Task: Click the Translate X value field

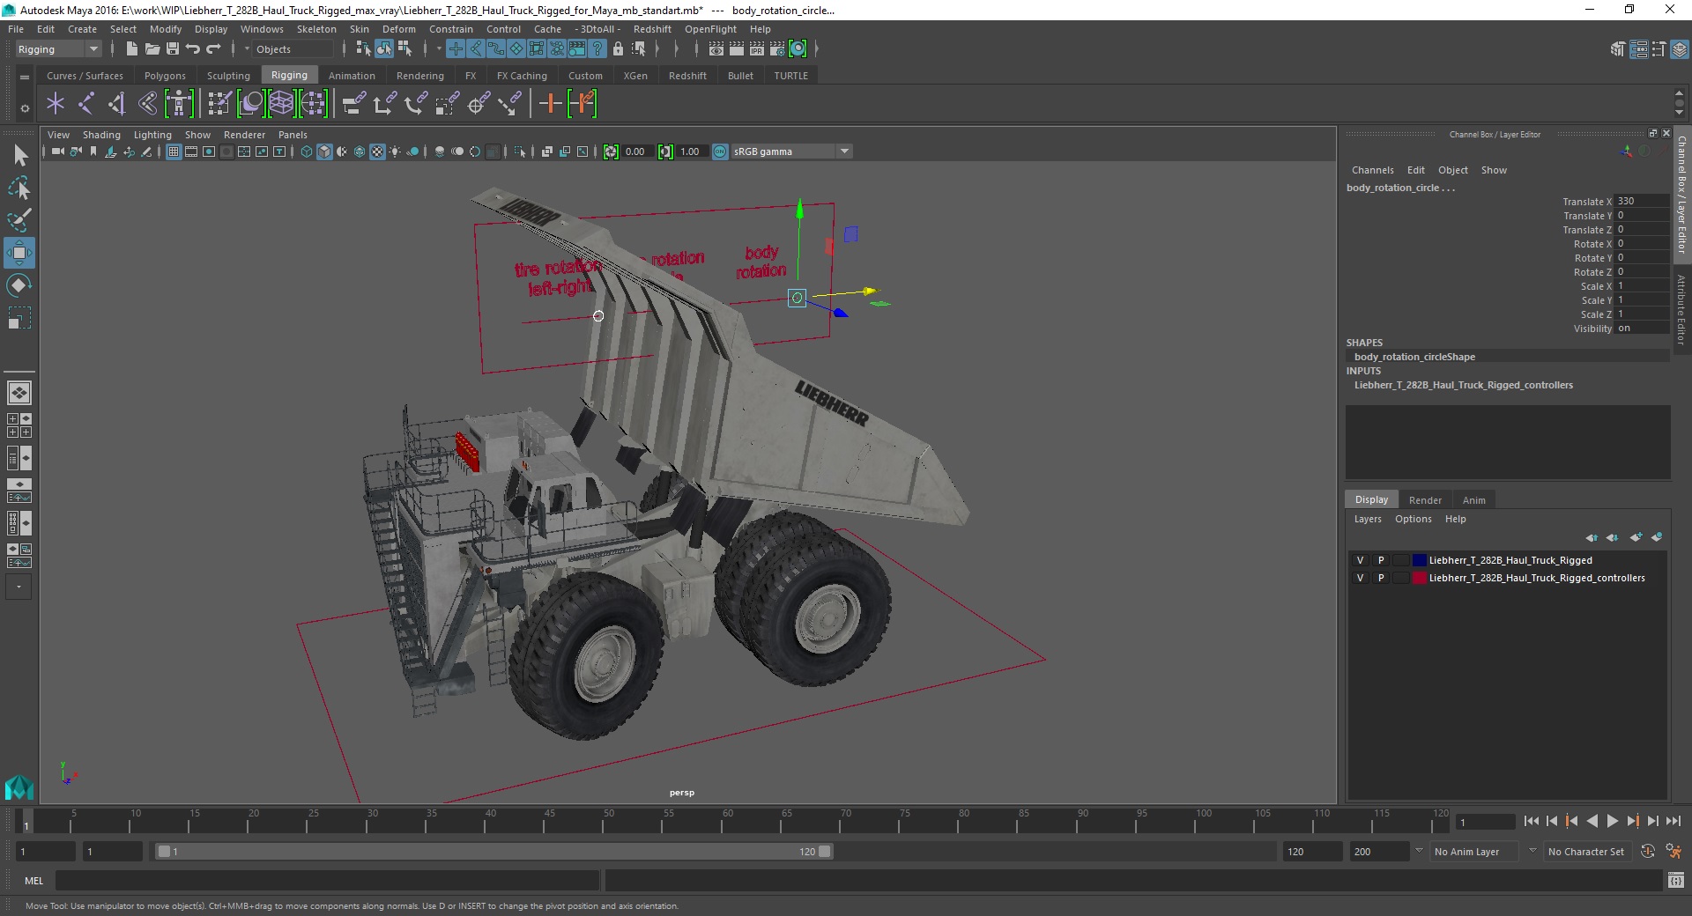Action: tap(1641, 201)
